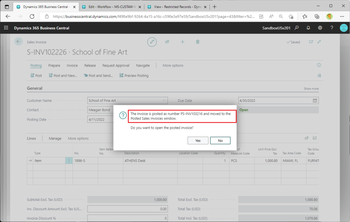Open browser favorites list icon

(x=305, y=16)
